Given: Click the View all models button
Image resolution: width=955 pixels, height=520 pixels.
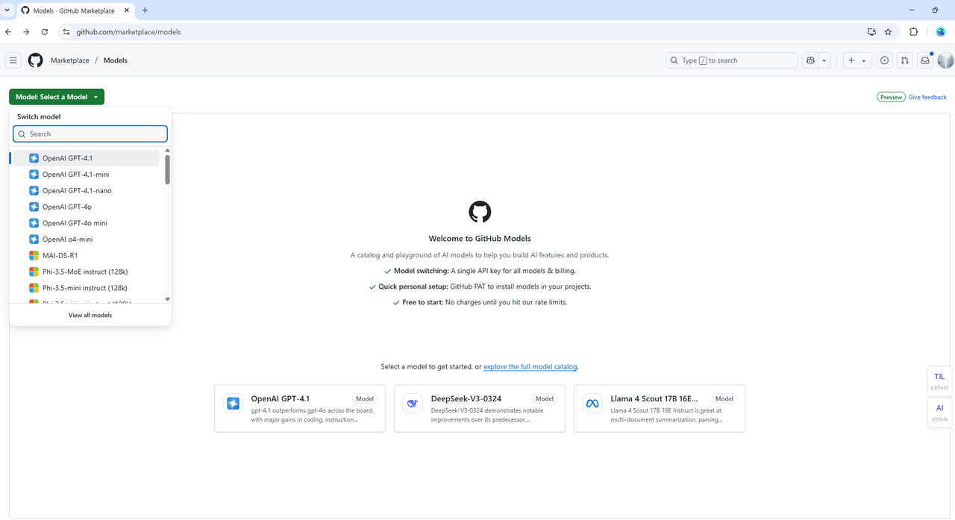Looking at the screenshot, I should [90, 315].
